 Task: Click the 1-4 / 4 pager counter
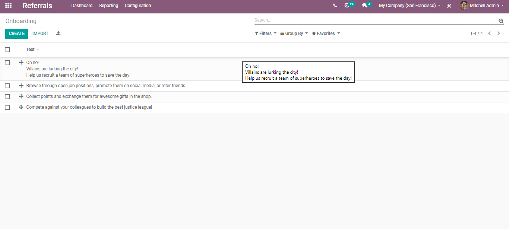(x=476, y=34)
